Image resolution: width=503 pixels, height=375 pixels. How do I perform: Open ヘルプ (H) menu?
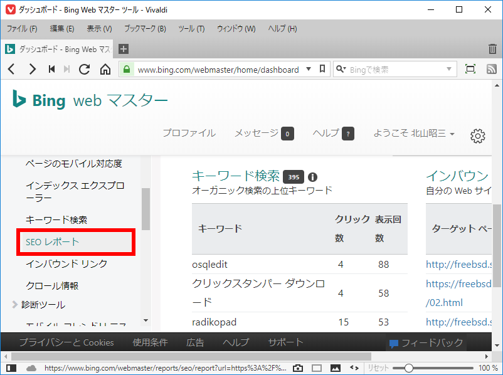[282, 29]
